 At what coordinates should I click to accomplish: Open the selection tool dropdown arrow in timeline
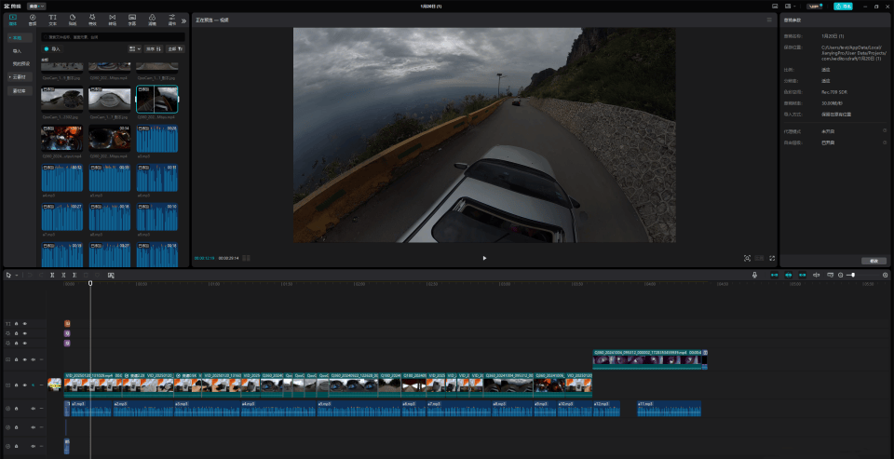17,276
